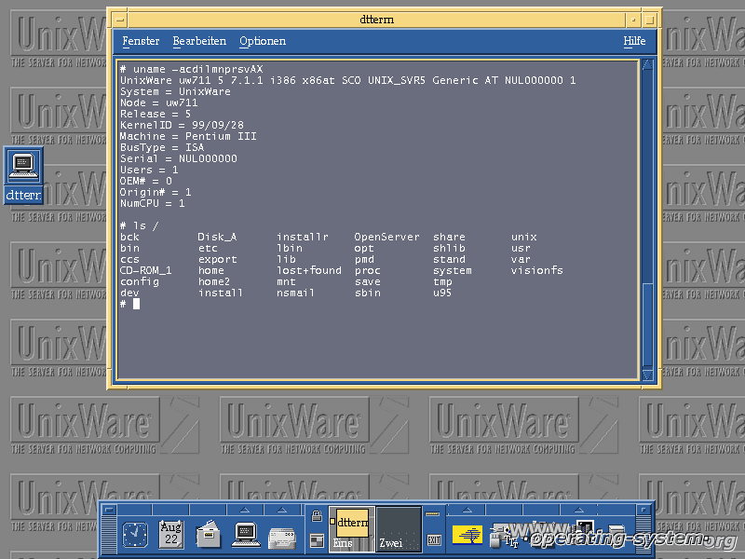Open the style manager mouse and fonts icon
Viewport: 745px width, 559px height.
pyautogui.click(x=504, y=535)
